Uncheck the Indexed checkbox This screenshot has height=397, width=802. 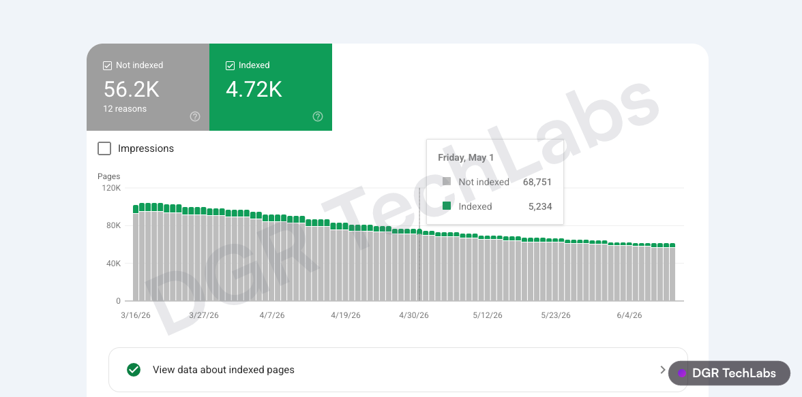(x=231, y=65)
